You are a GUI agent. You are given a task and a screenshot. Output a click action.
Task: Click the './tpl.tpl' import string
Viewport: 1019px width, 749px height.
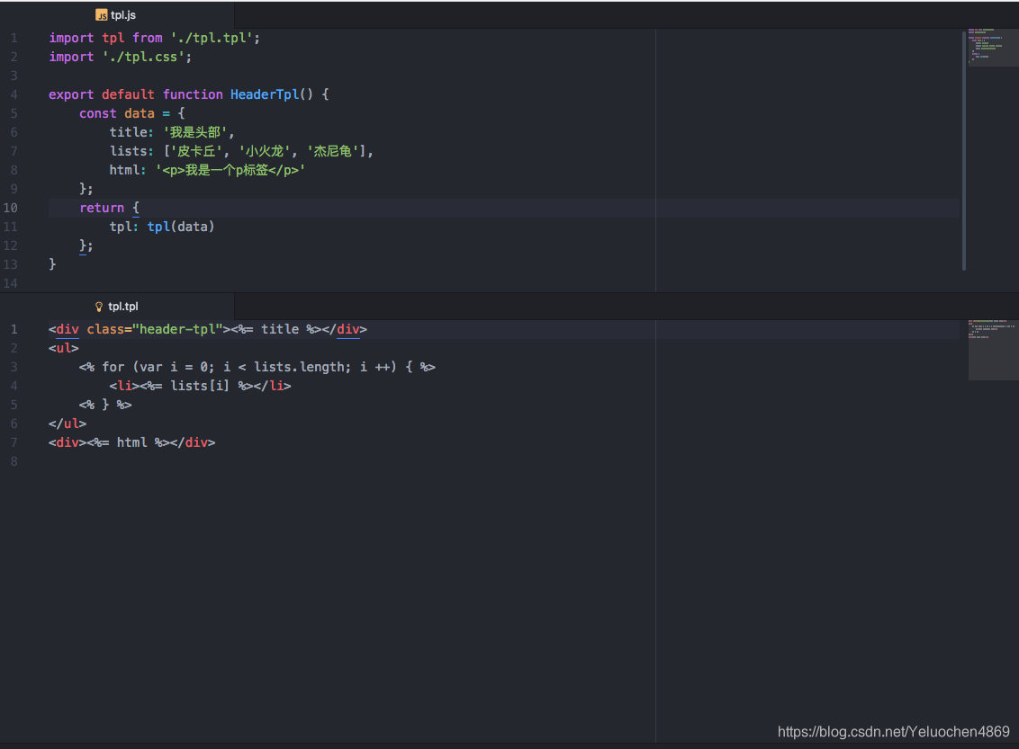tap(212, 38)
